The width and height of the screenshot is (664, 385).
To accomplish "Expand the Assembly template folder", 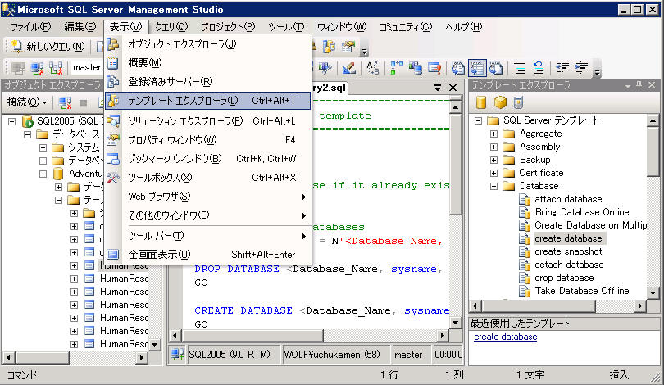I will click(493, 147).
